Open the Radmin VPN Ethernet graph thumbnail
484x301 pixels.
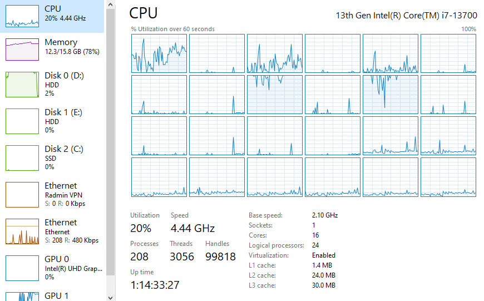click(x=22, y=194)
